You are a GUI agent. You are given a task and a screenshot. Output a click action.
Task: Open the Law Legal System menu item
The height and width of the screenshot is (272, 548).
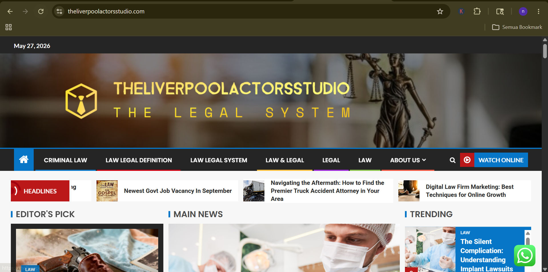click(x=219, y=160)
